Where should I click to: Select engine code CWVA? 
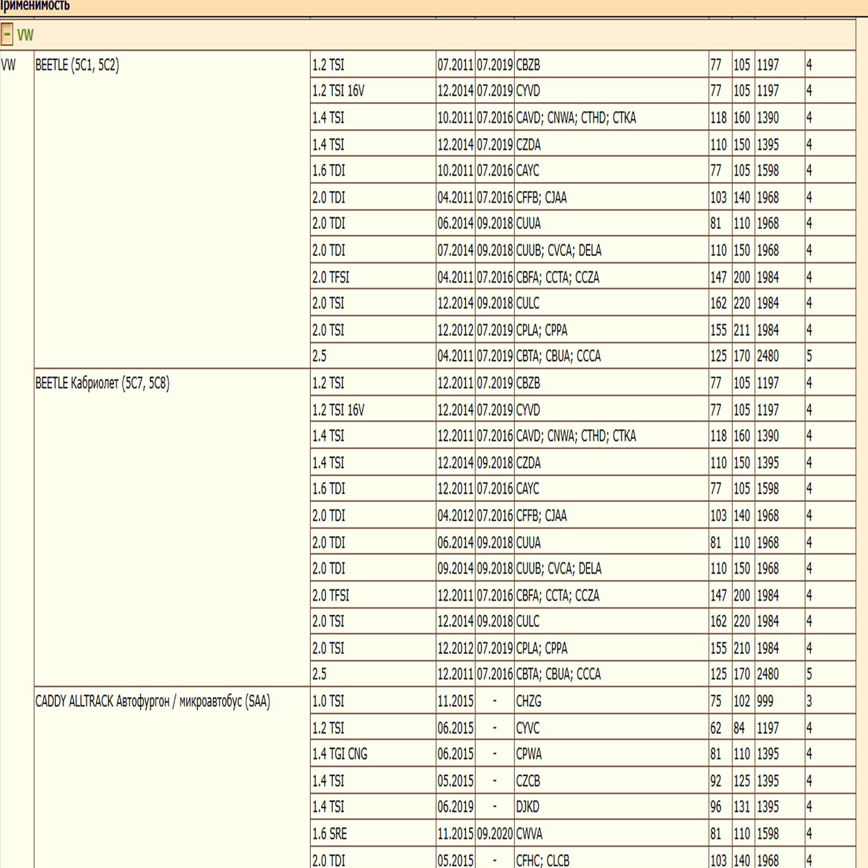529,834
